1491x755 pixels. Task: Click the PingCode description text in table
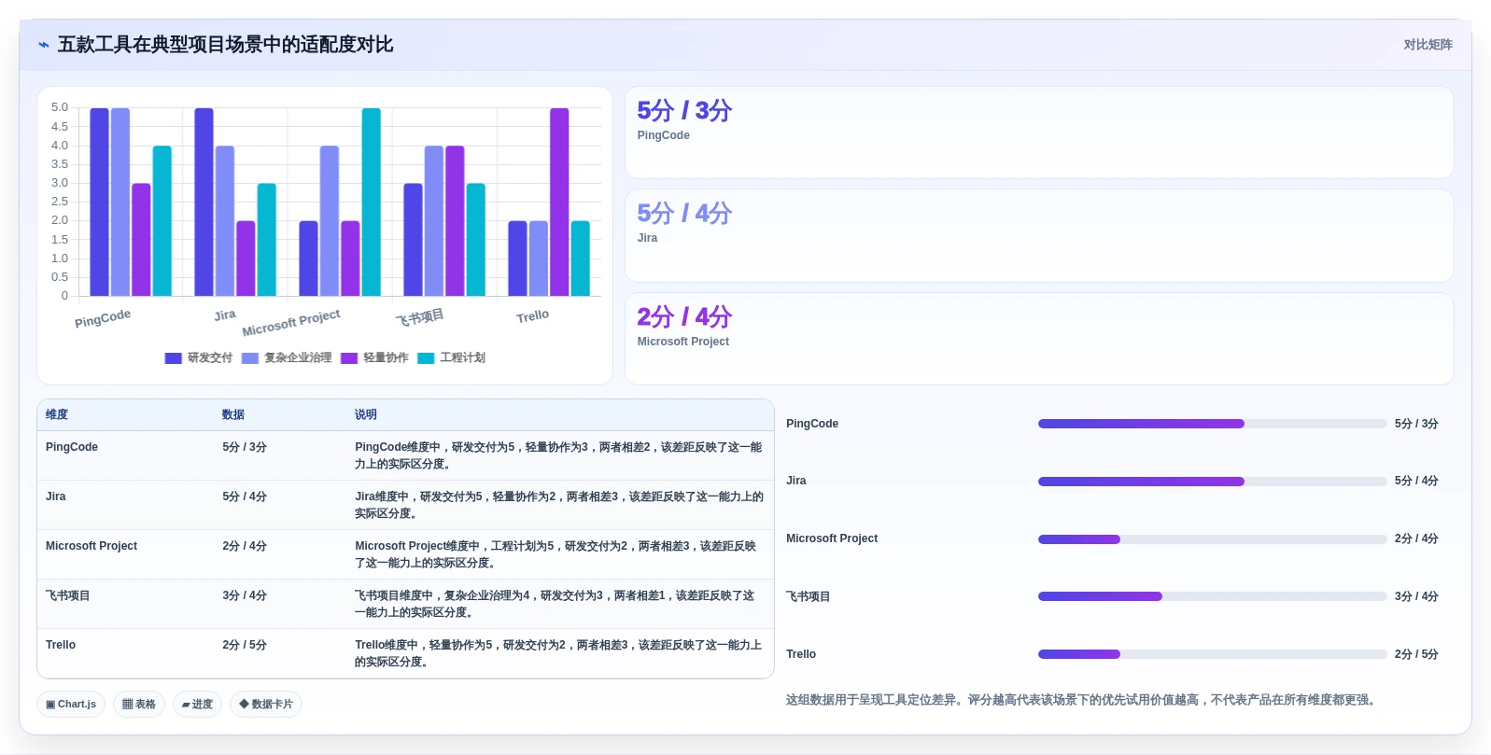tap(558, 455)
